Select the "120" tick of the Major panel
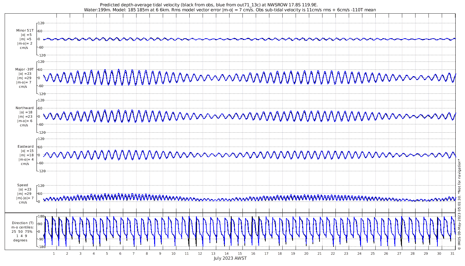This screenshot has height=266, width=465. (42, 62)
